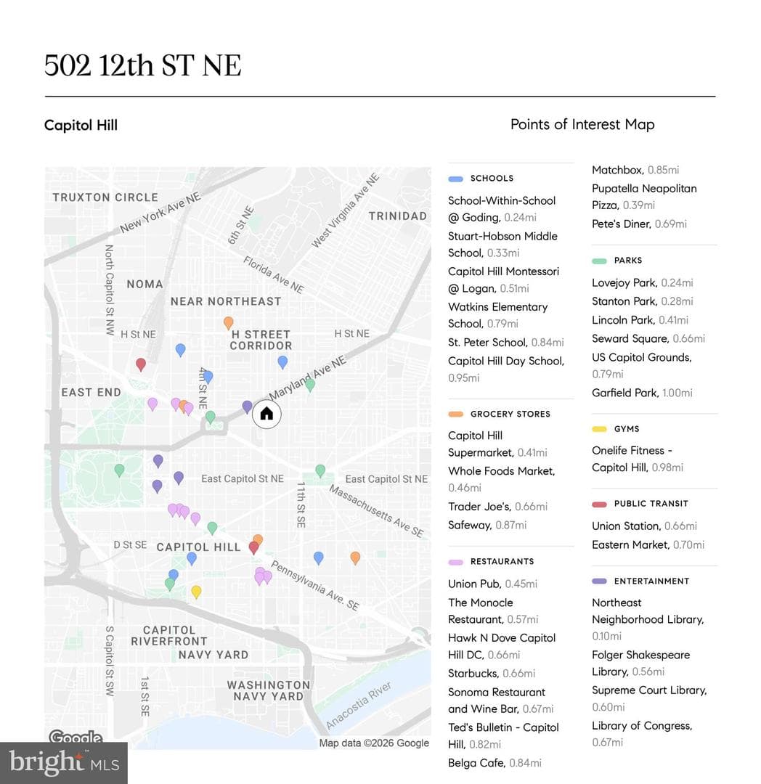Click the orange Grocery Stores legend swatch
Viewport: 761px width, 784px height.
pos(455,414)
